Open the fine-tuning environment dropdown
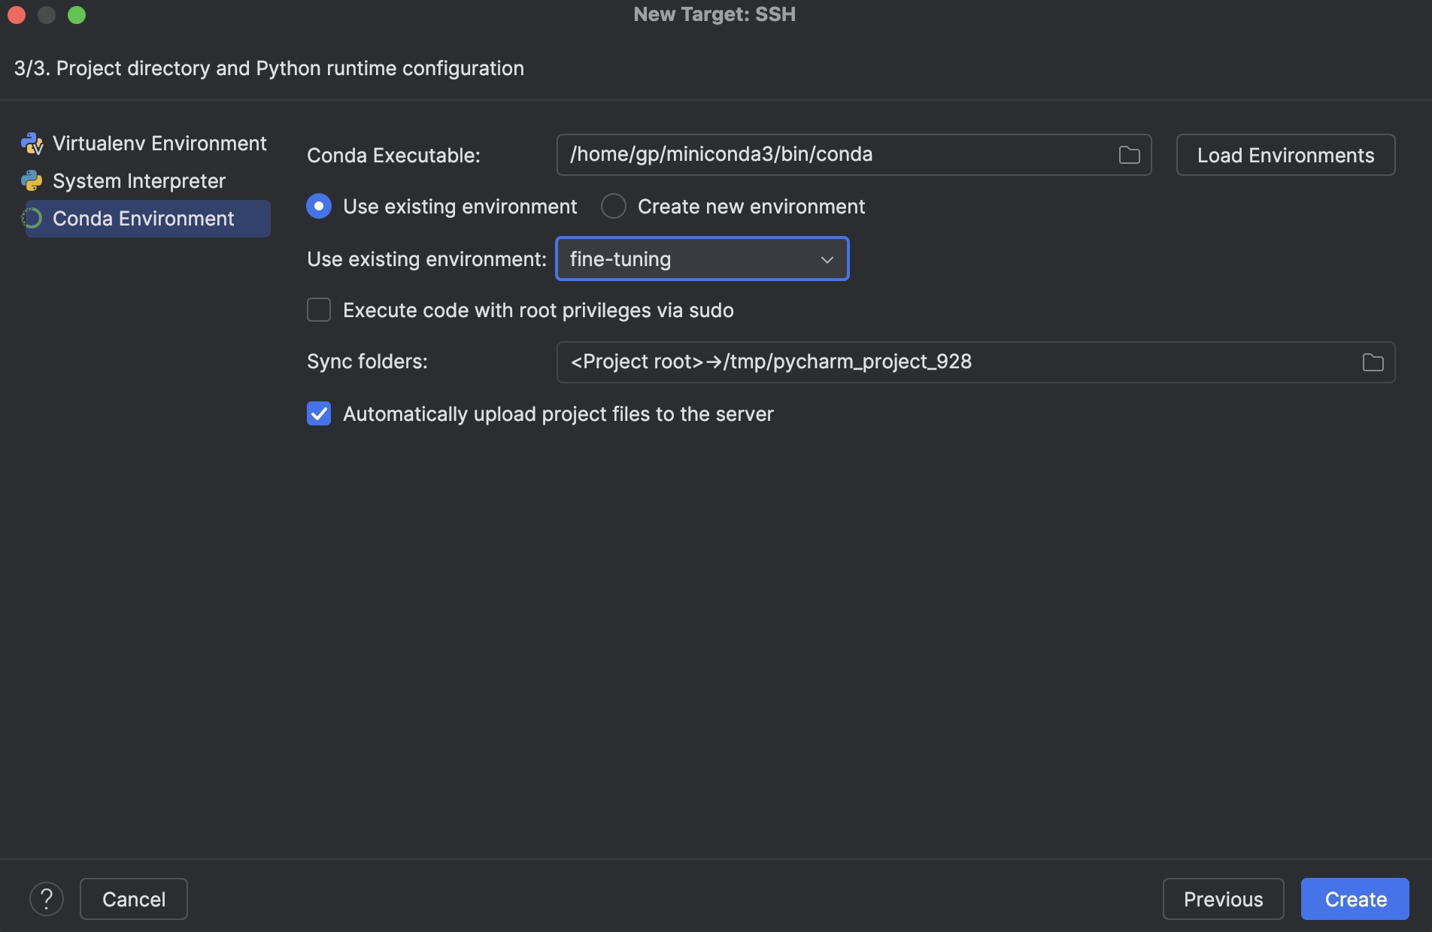The width and height of the screenshot is (1432, 932). 702,259
